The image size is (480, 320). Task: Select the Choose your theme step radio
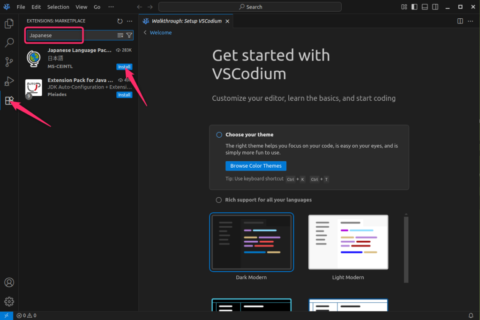tap(219, 135)
